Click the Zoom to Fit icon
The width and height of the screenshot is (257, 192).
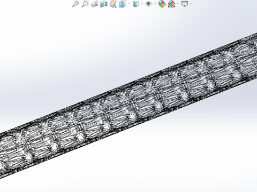pyautogui.click(x=75, y=4)
